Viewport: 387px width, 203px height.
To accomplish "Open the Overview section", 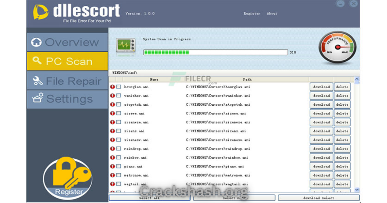I will (67, 42).
